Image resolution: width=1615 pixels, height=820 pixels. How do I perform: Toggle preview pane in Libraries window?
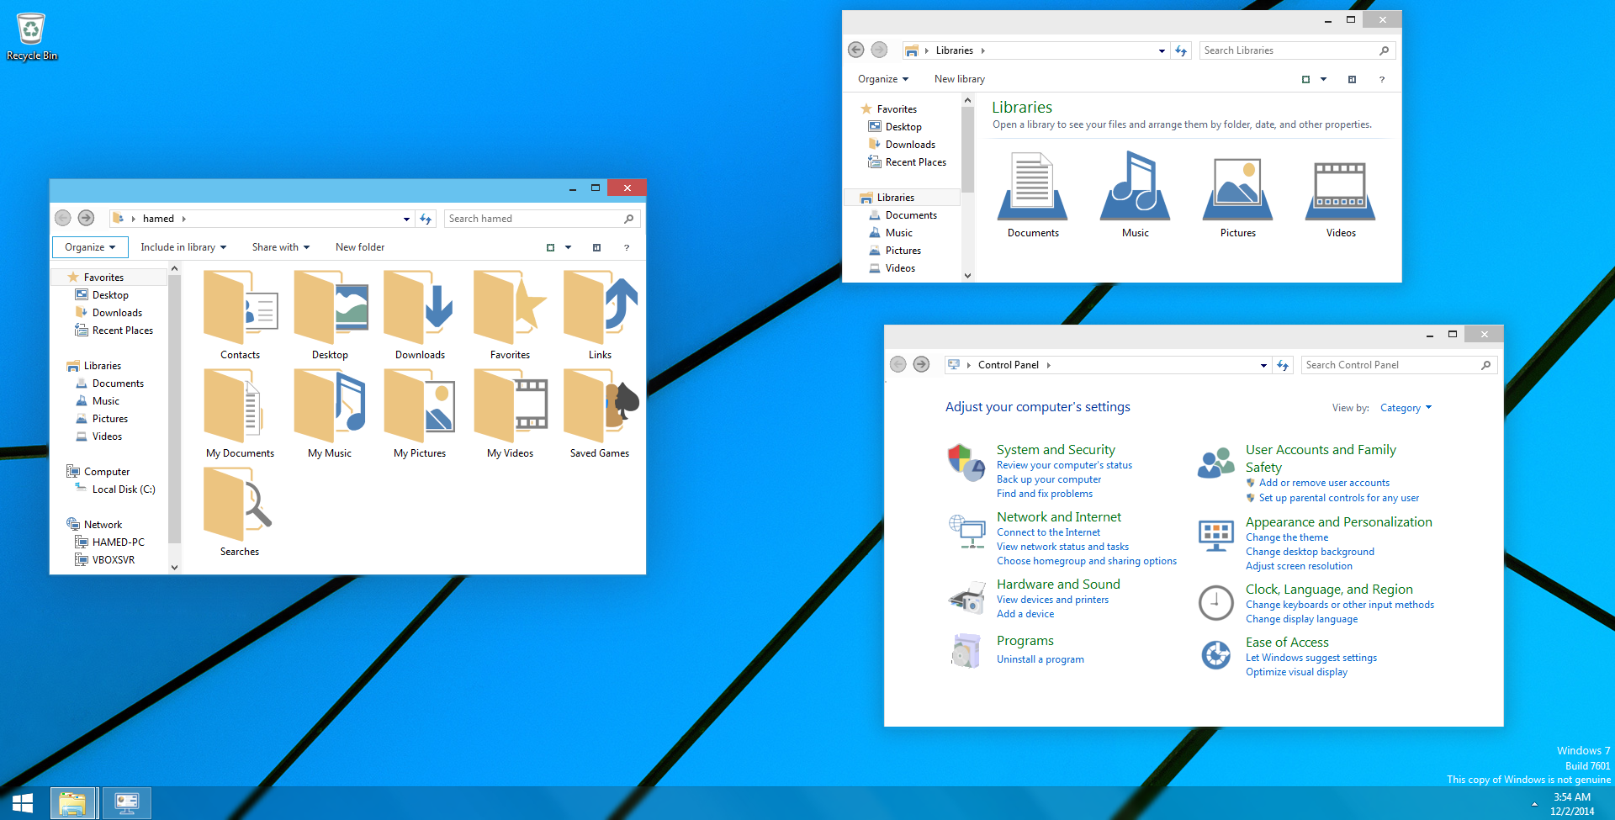[1352, 79]
